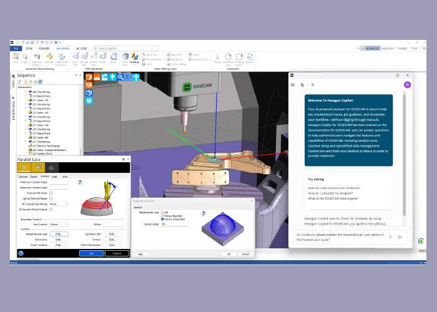Open the Depth tab in Parallel Lace
The width and height of the screenshot is (437, 312).
click(34, 177)
